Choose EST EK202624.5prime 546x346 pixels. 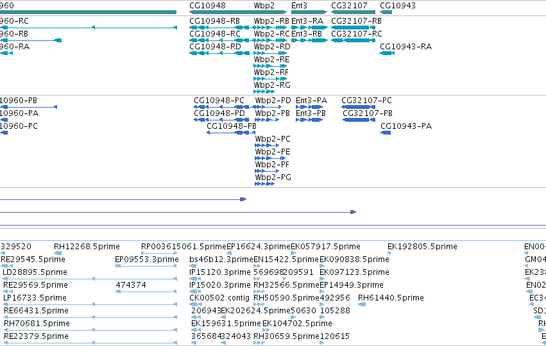pos(255,311)
